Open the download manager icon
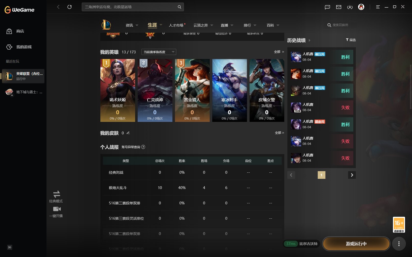Screen dimensions: 412x257 coord(350,7)
